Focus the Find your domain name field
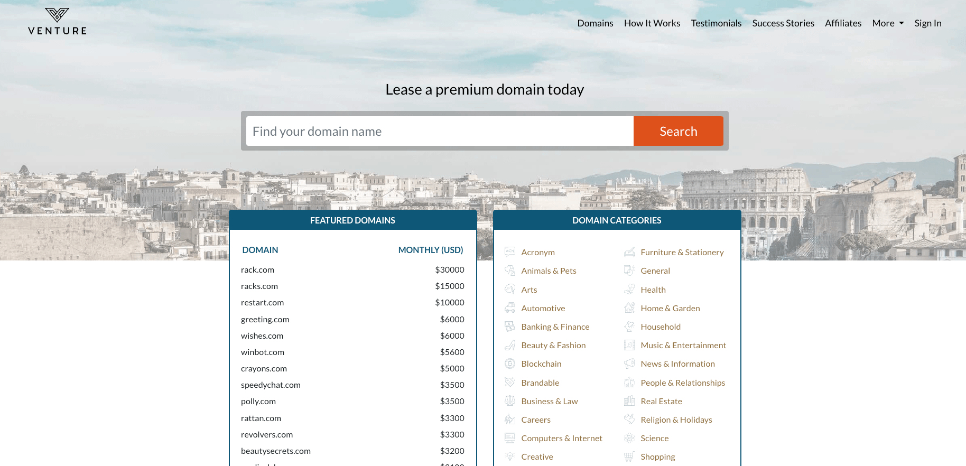Viewport: 966px width, 466px height. [x=440, y=131]
